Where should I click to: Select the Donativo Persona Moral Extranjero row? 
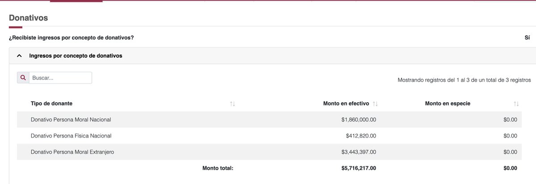(269, 152)
